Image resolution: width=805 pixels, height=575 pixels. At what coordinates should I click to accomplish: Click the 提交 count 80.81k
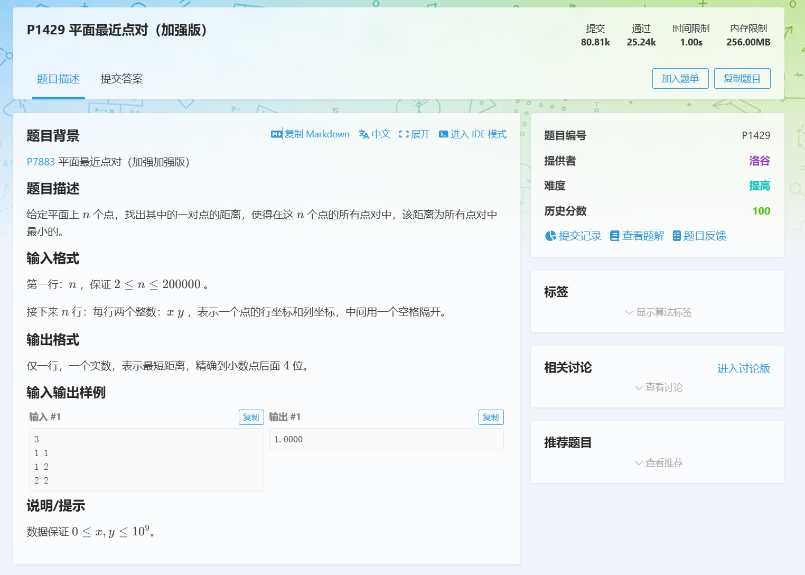(x=595, y=42)
